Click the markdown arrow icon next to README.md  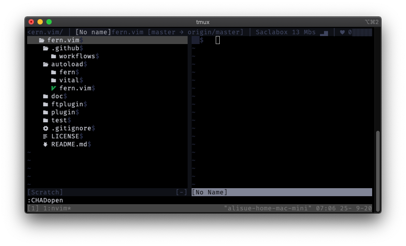pos(45,145)
